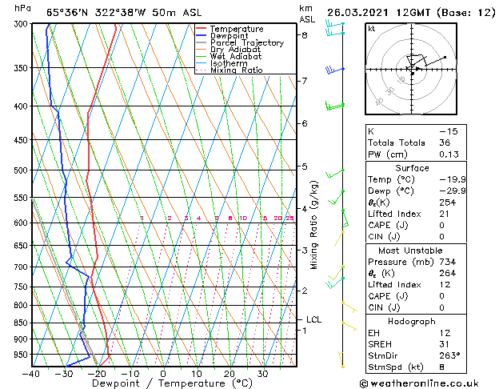Image resolution: width=503 pixels, height=389 pixels.
Task: Select the 500 pressure level label
Action: pyautogui.click(x=22, y=170)
